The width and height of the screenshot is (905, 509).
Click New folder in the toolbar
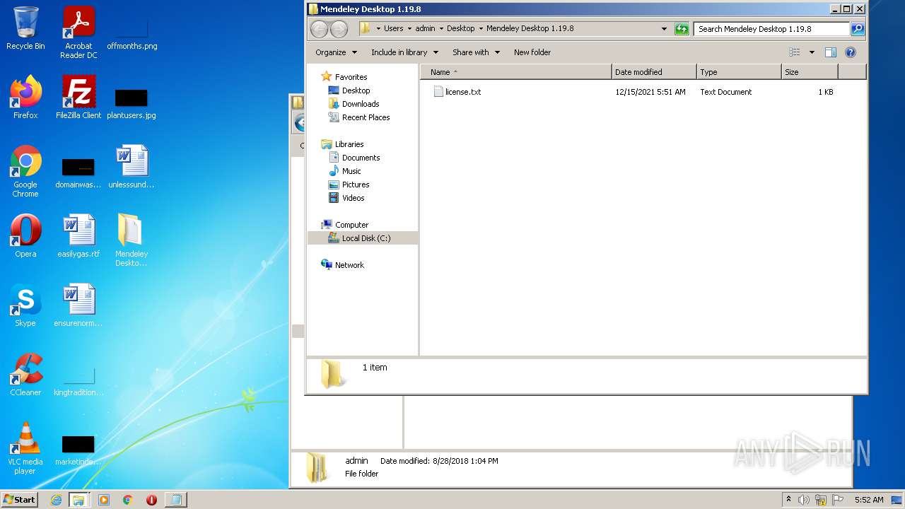pyautogui.click(x=532, y=52)
